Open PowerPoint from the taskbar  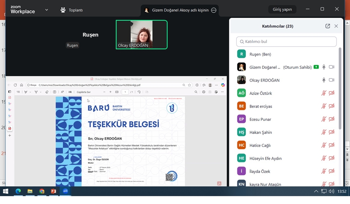pos(53,191)
